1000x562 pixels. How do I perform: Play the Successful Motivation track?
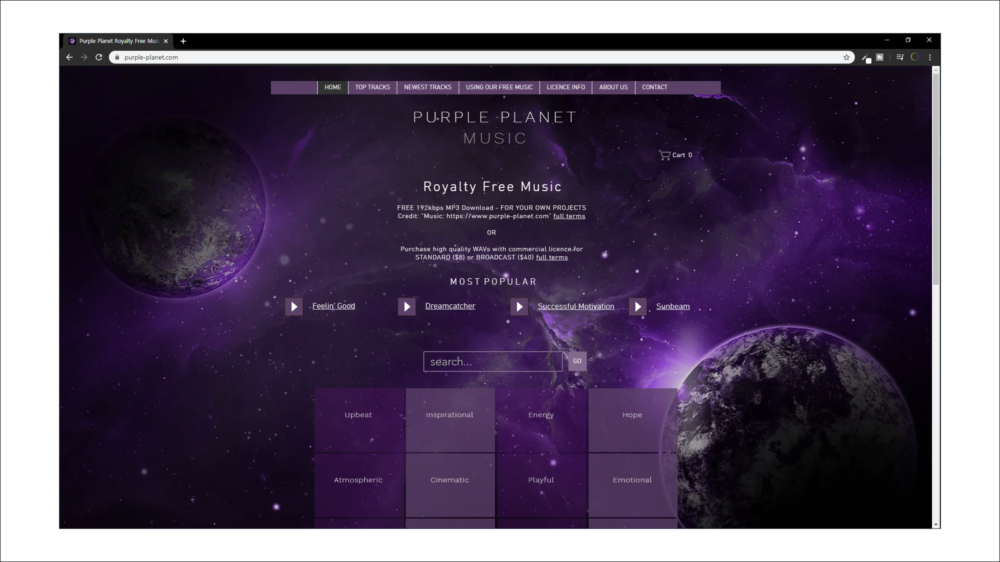coord(519,307)
